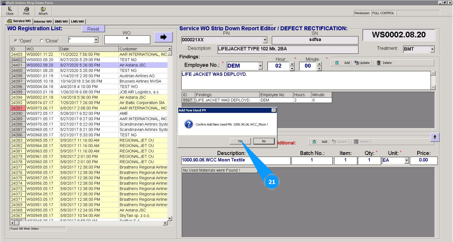Click the up-arrow collapse button
Image resolution: width=453 pixels, height=242 pixels.
click(435, 137)
